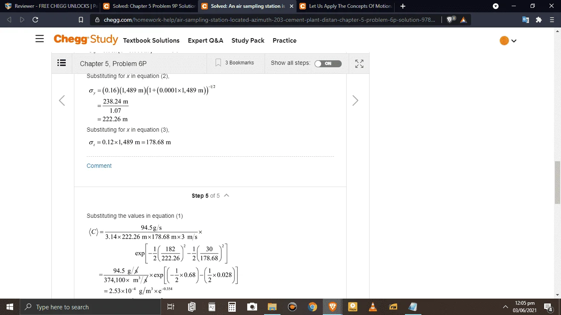Go to previous problem arrow
Screen dimensions: 561x315
(62, 100)
